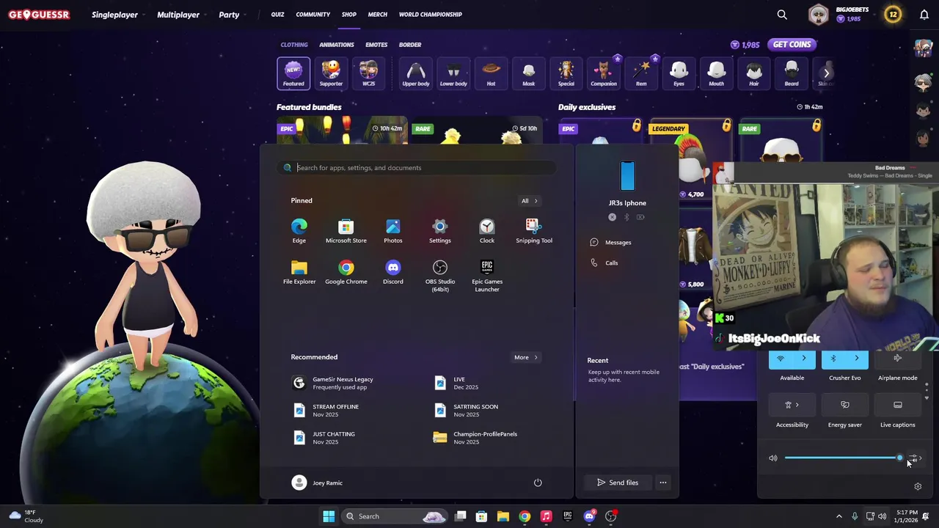Open WORLD CHAMPIONSHIP page
The width and height of the screenshot is (939, 528).
click(431, 15)
